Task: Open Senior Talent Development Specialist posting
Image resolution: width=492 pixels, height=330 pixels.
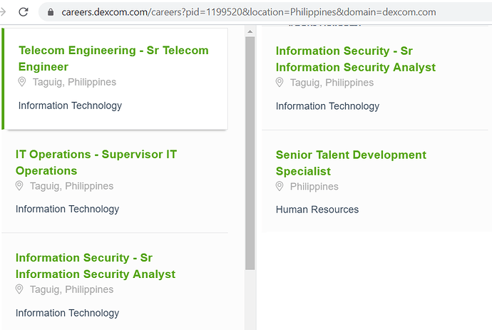Action: point(351,163)
